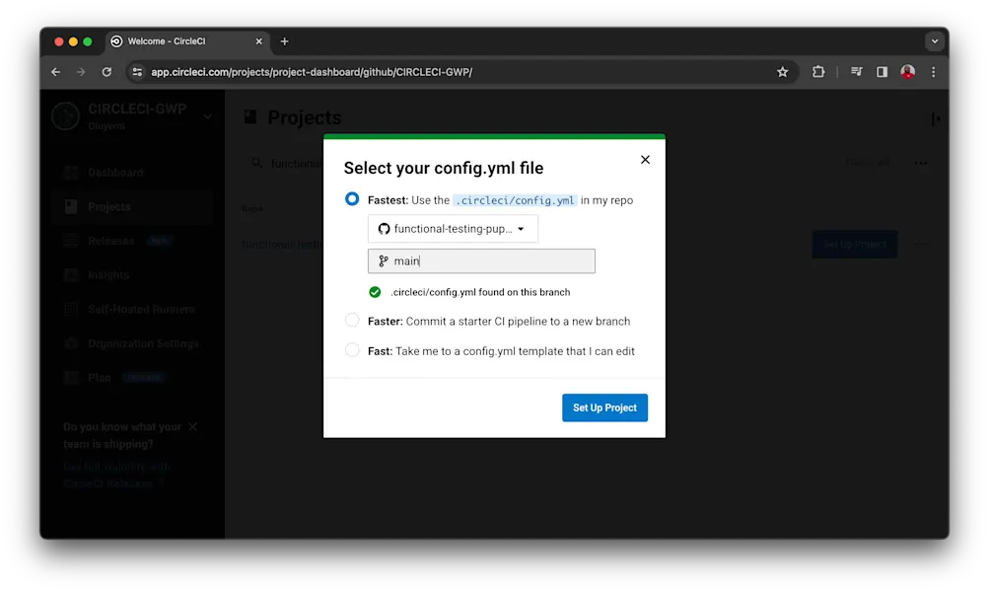Choose the Faster starter CI pipeline option
This screenshot has width=989, height=592.
(352, 320)
